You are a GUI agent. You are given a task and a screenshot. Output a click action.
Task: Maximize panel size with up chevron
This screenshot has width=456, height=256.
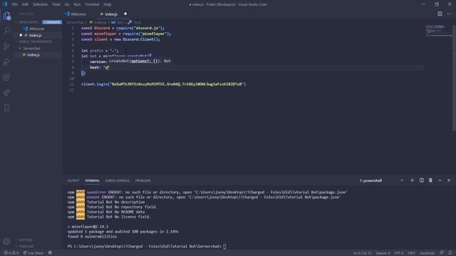pyautogui.click(x=440, y=180)
